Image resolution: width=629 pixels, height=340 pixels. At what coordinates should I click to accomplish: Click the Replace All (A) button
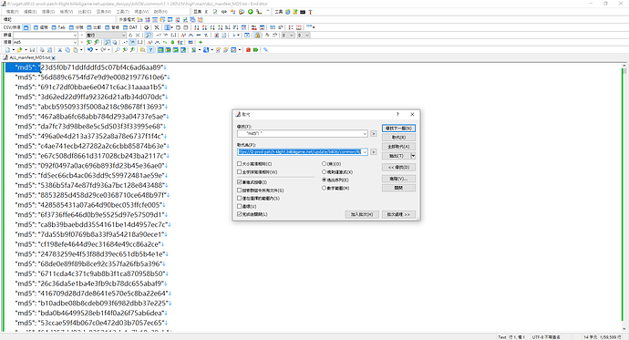(x=398, y=147)
